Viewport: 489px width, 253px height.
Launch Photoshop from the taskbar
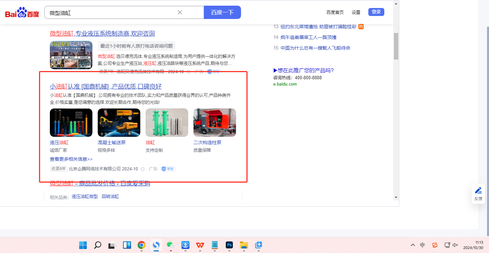(229, 245)
